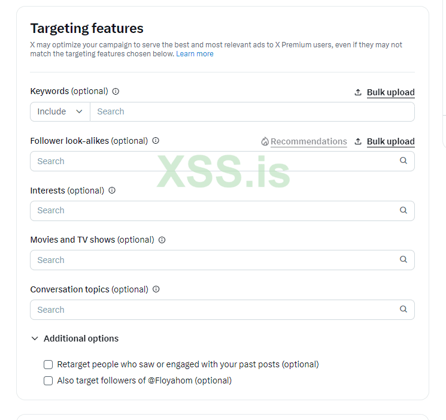Enable retargeting of past post engagers
The image size is (446, 420).
48,364
